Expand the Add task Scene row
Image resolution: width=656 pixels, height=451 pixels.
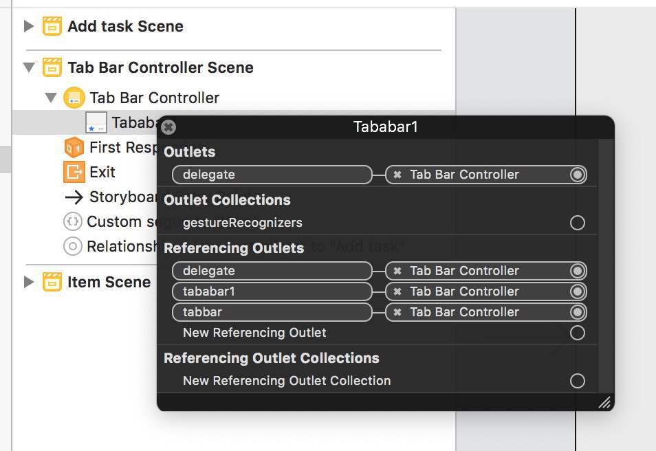28,26
